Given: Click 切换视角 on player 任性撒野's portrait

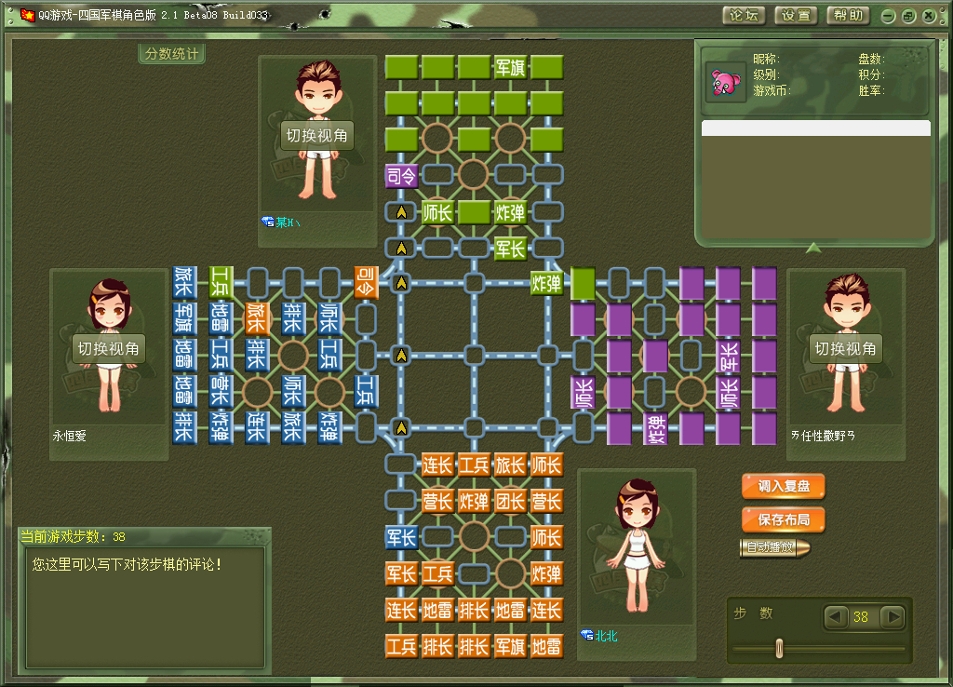Looking at the screenshot, I should tap(845, 348).
